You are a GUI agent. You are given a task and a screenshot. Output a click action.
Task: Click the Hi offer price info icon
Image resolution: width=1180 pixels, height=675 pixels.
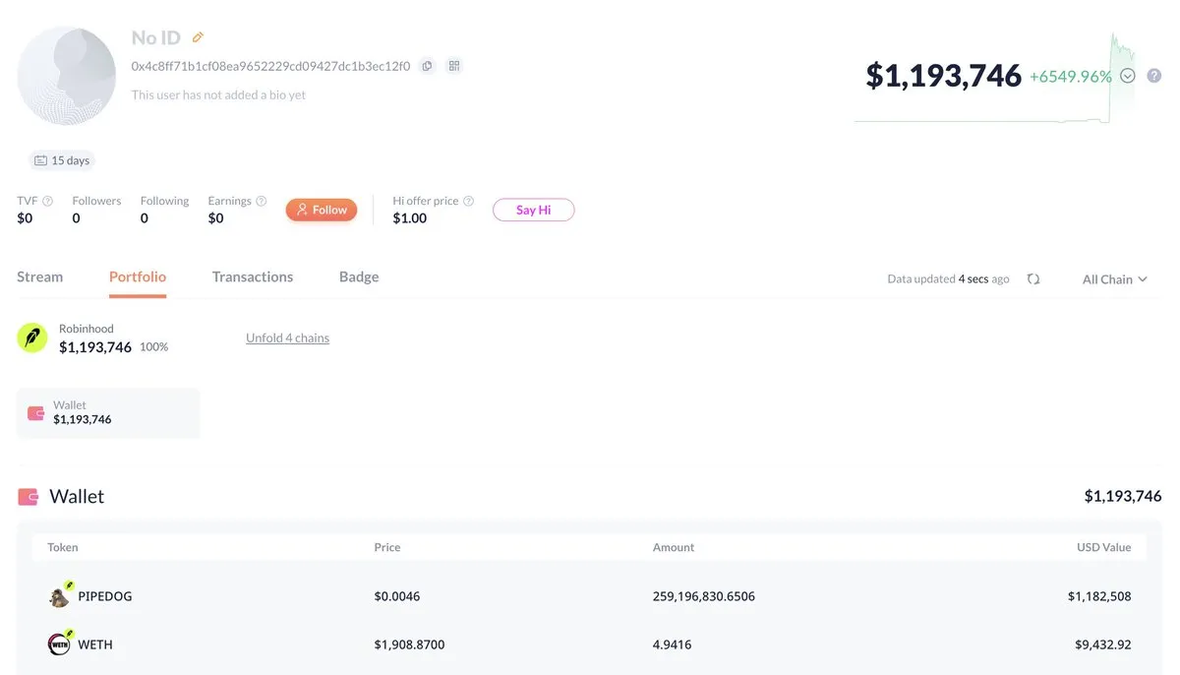tap(468, 201)
